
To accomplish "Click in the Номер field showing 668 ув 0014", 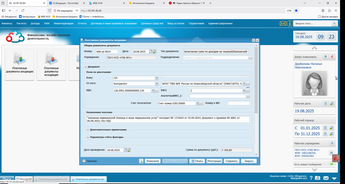I will [x=107, y=51].
